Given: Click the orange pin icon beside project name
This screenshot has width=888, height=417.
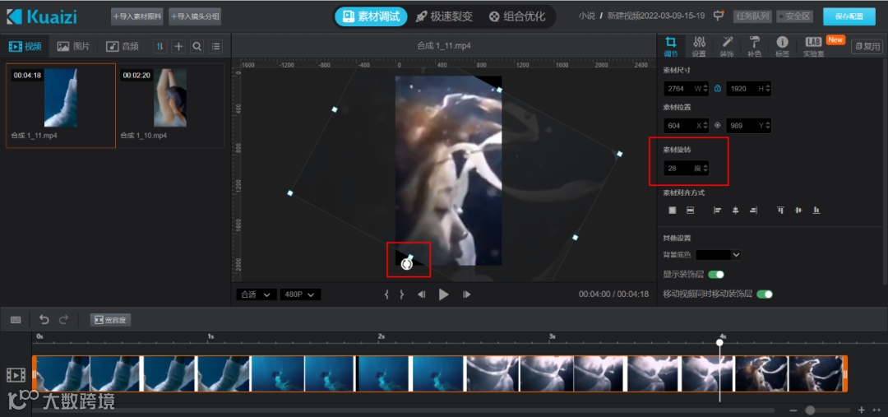Looking at the screenshot, I should click(719, 16).
